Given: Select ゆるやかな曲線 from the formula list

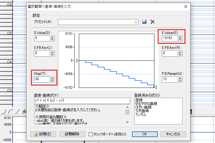Looking at the screenshot, I should click(x=146, y=104).
